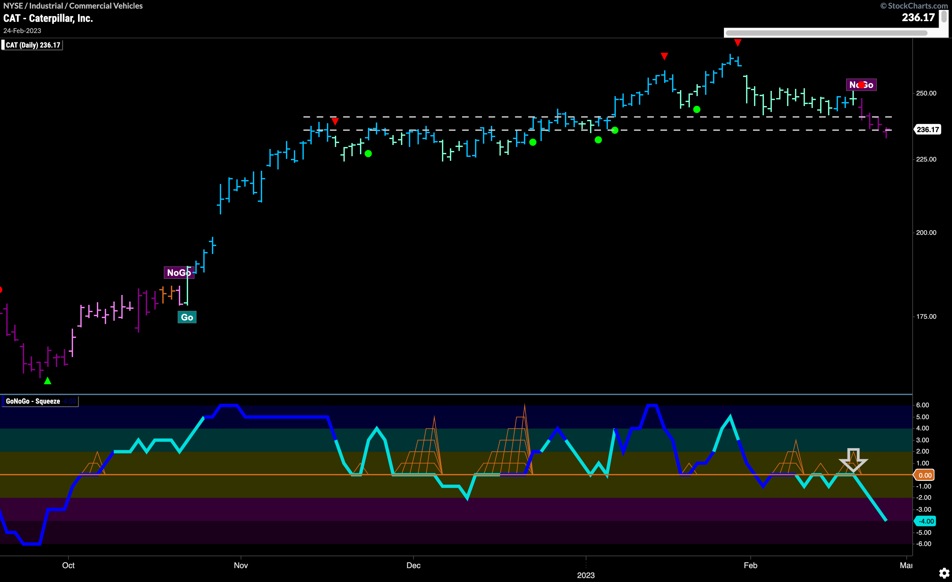Click red down-triangle above late January peak
This screenshot has width=952, height=582.
point(737,43)
